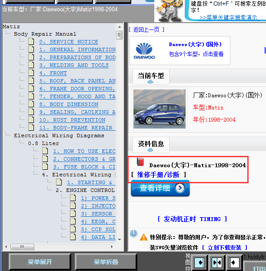Open the 3) SENSOR link
The width and height of the screenshot is (266, 271).
(x=98, y=214)
